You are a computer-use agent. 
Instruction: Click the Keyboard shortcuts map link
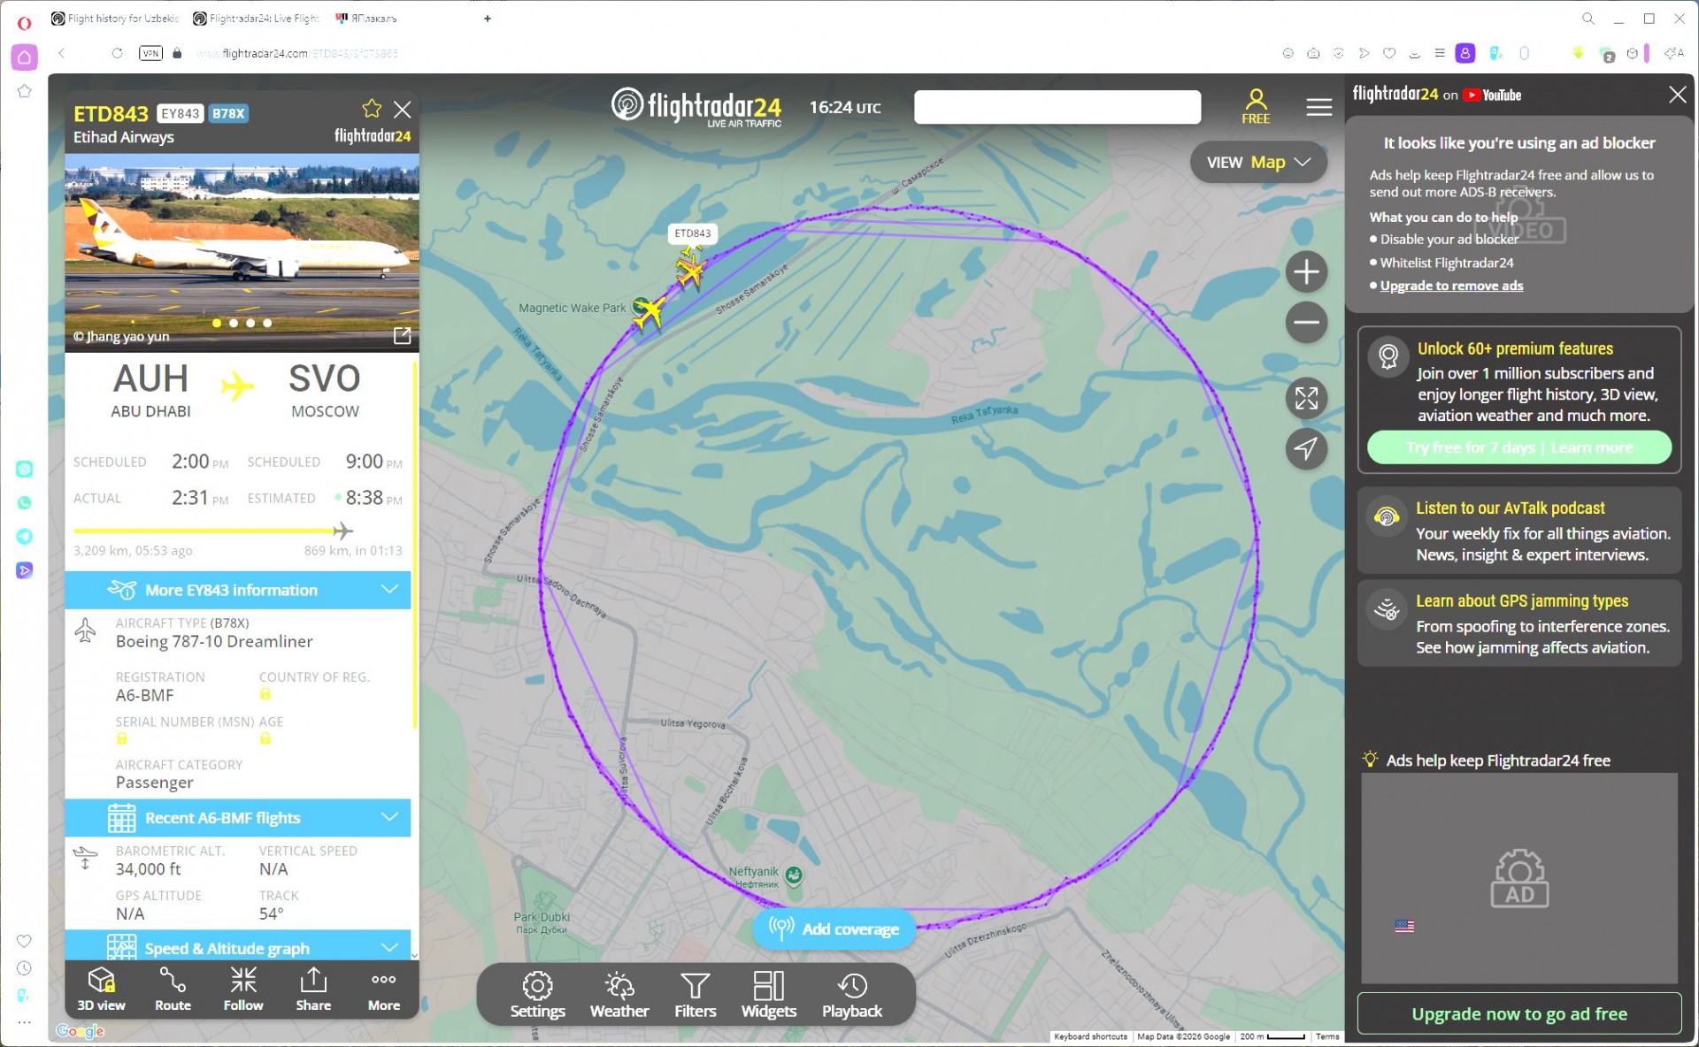[x=1090, y=1036]
